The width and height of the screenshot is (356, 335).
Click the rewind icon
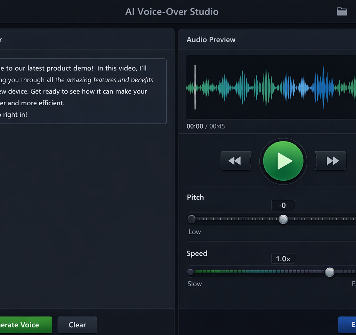point(236,161)
